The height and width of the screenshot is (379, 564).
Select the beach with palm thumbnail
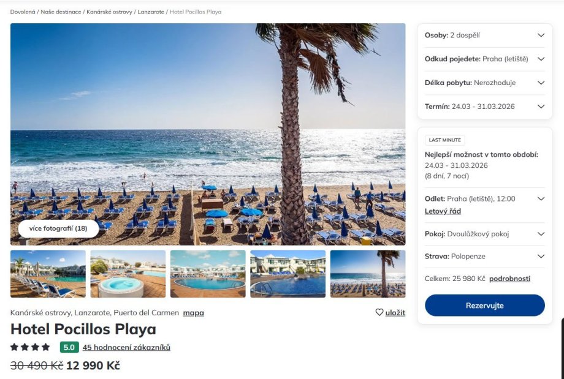coord(368,274)
